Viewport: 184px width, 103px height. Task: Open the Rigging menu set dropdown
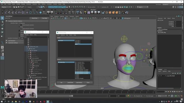tap(6, 7)
